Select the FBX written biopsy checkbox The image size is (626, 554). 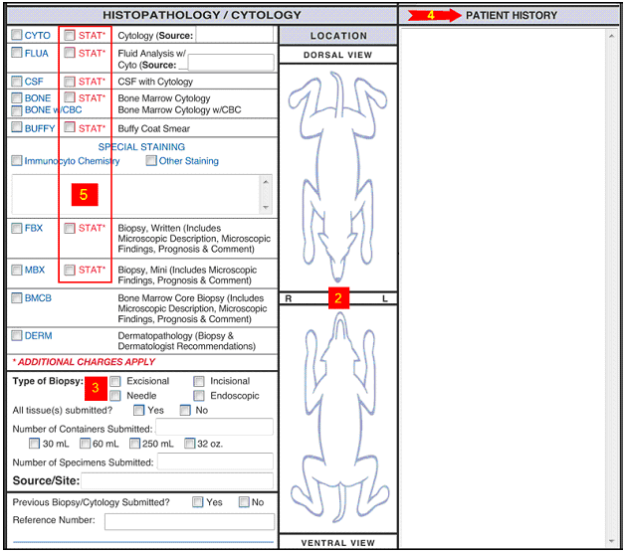coord(17,228)
